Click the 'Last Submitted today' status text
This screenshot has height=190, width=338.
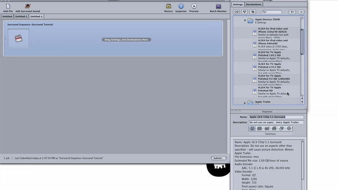pyautogui.click(x=59, y=158)
